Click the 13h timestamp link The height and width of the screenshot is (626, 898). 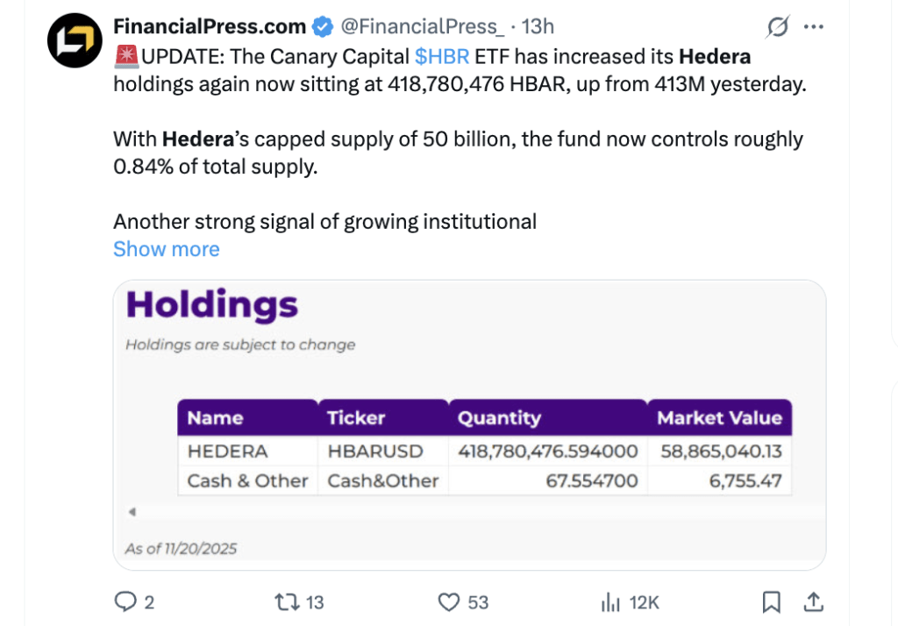point(538,27)
